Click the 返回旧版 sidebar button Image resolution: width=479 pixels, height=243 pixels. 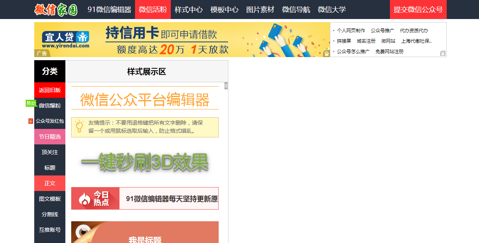(50, 90)
